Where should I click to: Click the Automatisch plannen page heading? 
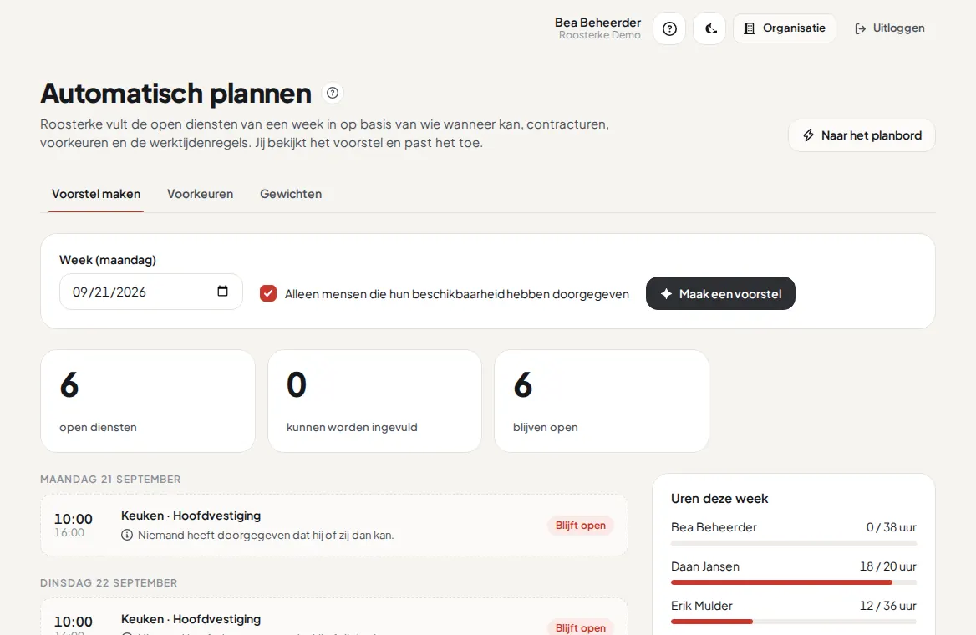[x=176, y=94]
